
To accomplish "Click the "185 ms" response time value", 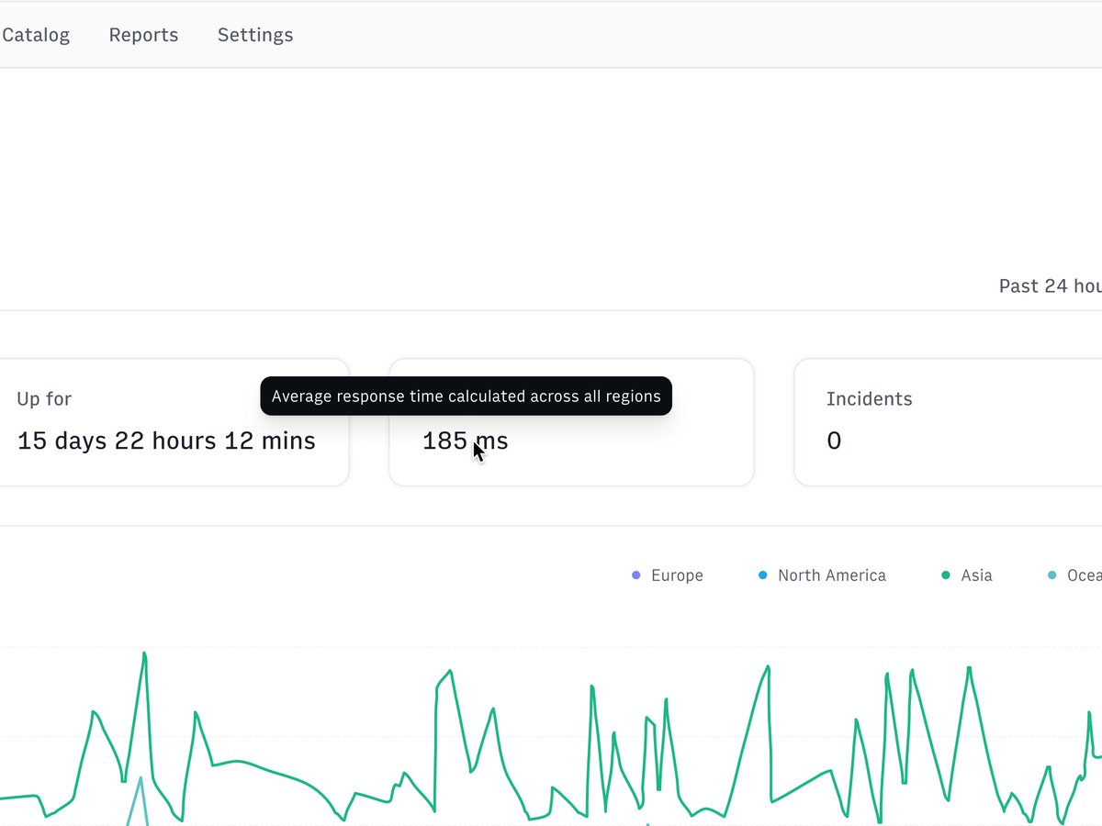I will pos(465,441).
